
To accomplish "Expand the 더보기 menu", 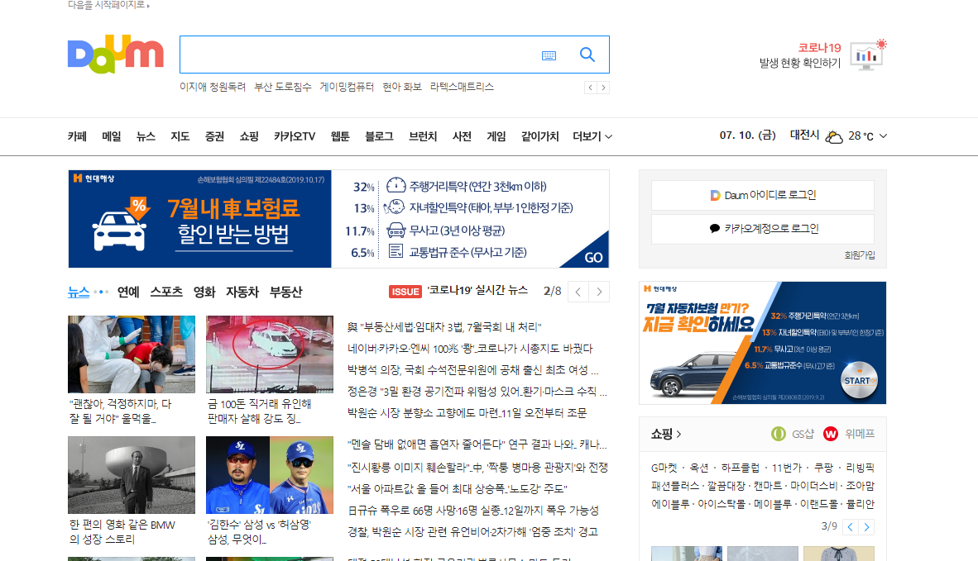I will pos(592,136).
